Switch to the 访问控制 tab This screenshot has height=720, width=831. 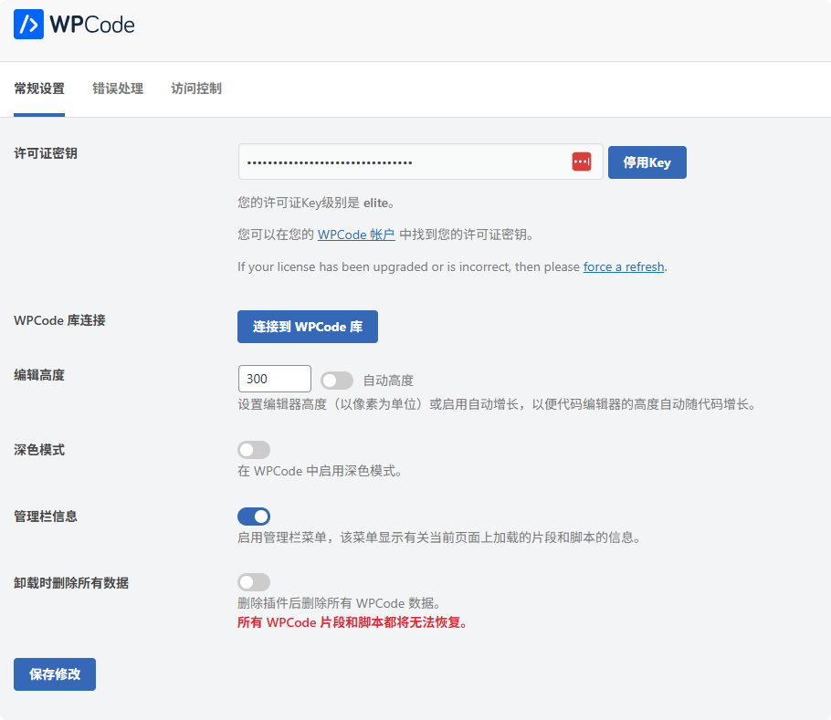(x=196, y=89)
